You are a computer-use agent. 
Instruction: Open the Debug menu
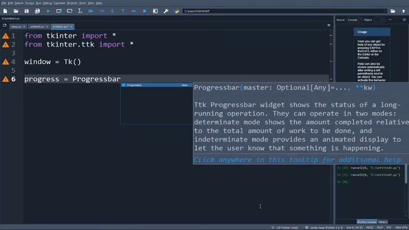click(x=47, y=3)
